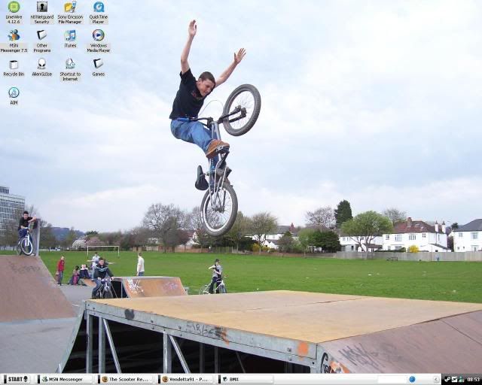Switch to Vendetta91 taskbar window
The width and height of the screenshot is (482, 385).
186,380
